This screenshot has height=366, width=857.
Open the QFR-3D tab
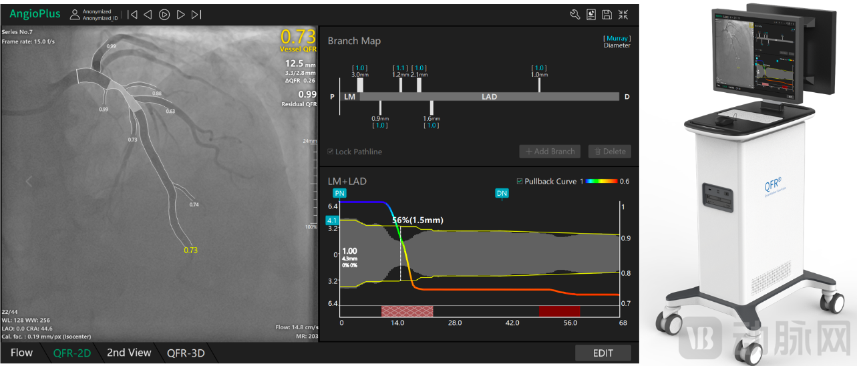186,353
